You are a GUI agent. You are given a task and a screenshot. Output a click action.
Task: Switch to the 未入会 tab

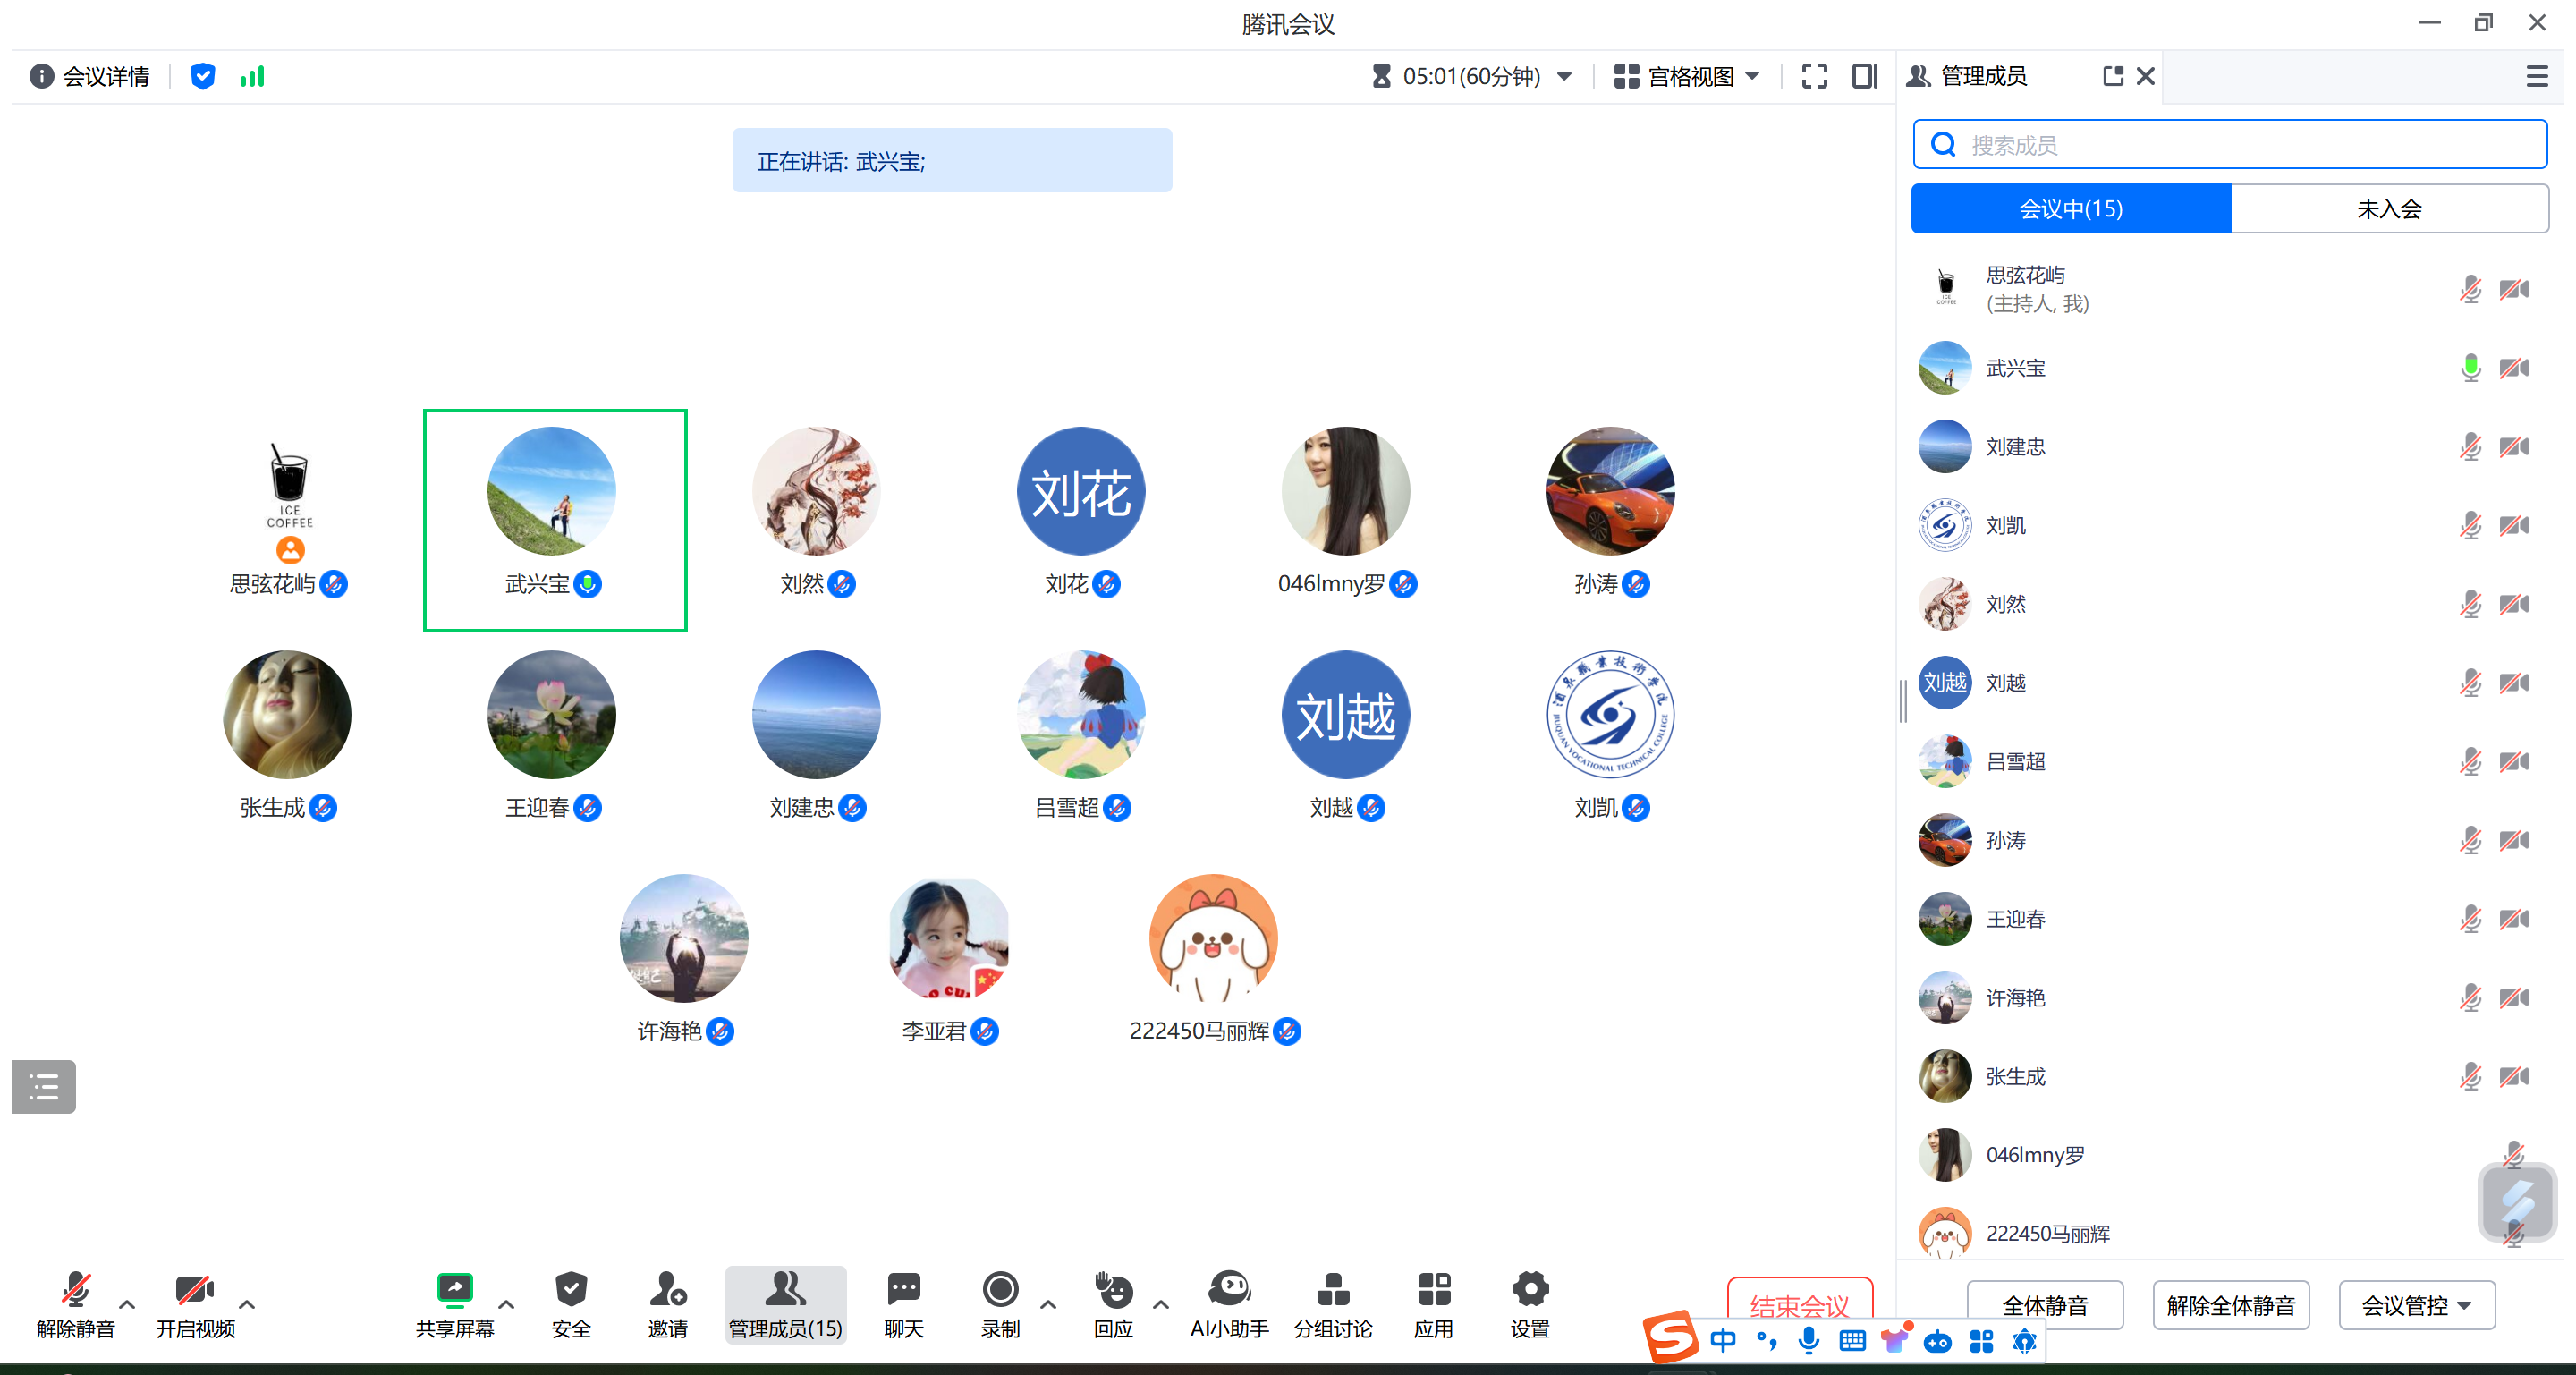point(2389,208)
